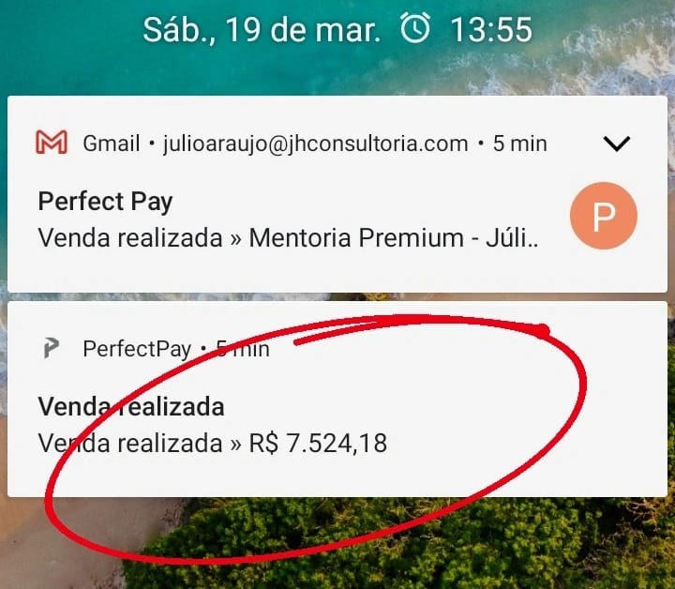Tap the Gmail notification 5 min timestamp
Viewport: 675px width, 589px height.
pos(520,143)
